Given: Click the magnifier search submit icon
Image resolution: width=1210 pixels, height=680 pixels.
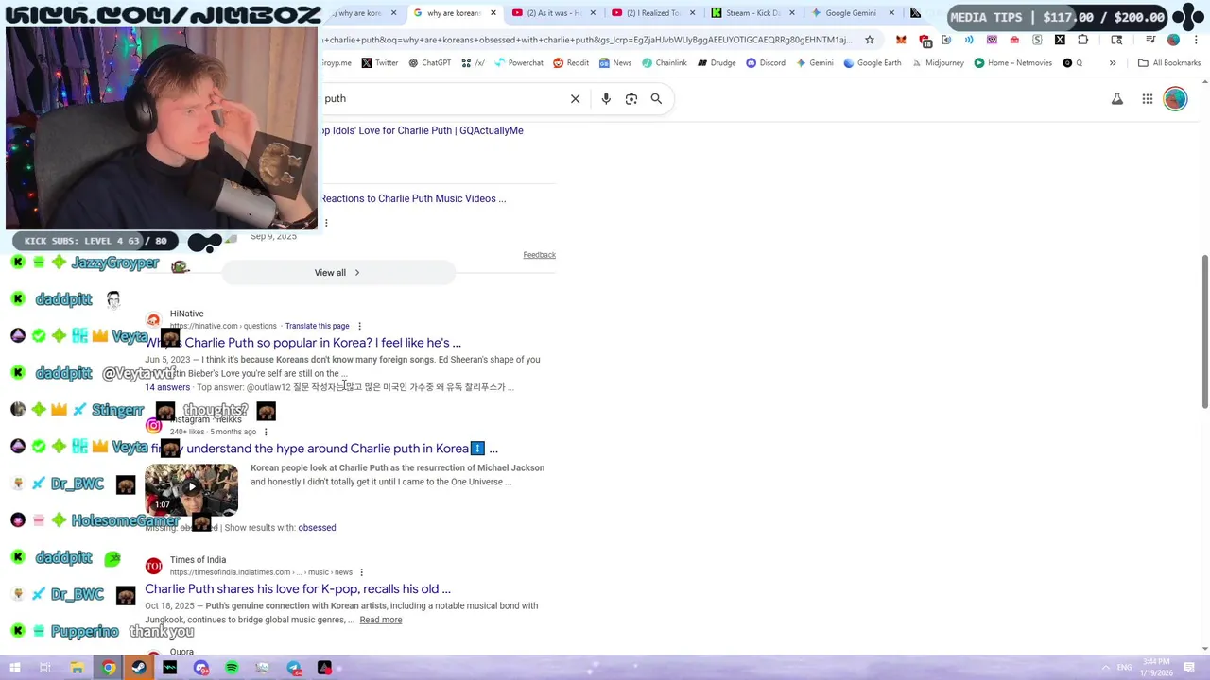Looking at the screenshot, I should [656, 98].
